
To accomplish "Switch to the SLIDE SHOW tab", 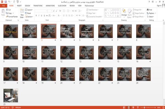I will 62,6.
